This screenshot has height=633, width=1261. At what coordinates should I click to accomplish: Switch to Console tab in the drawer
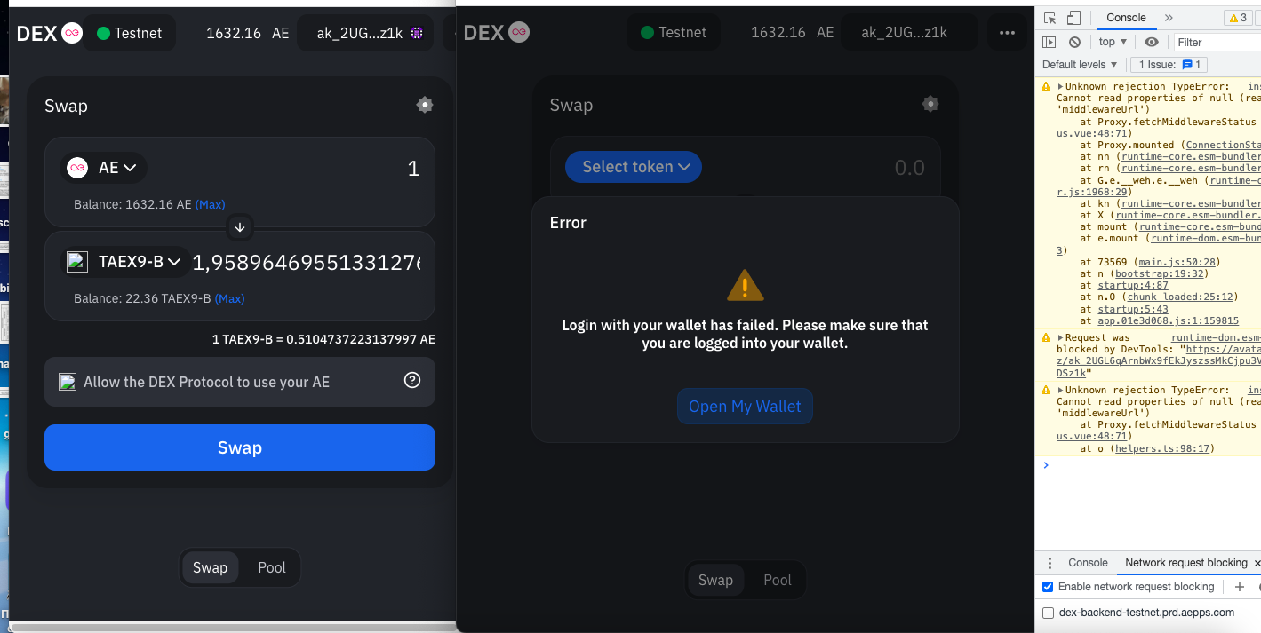[1088, 563]
